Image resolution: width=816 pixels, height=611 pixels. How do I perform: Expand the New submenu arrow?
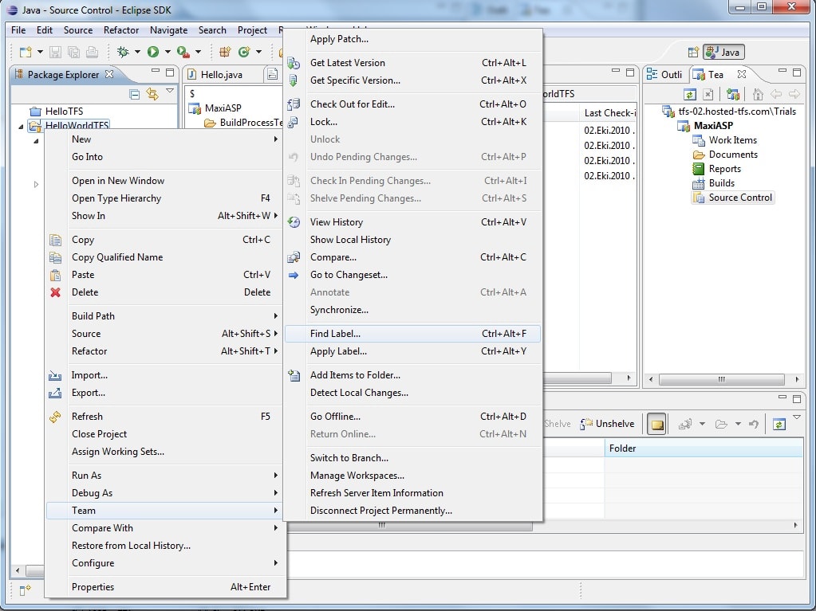[276, 139]
